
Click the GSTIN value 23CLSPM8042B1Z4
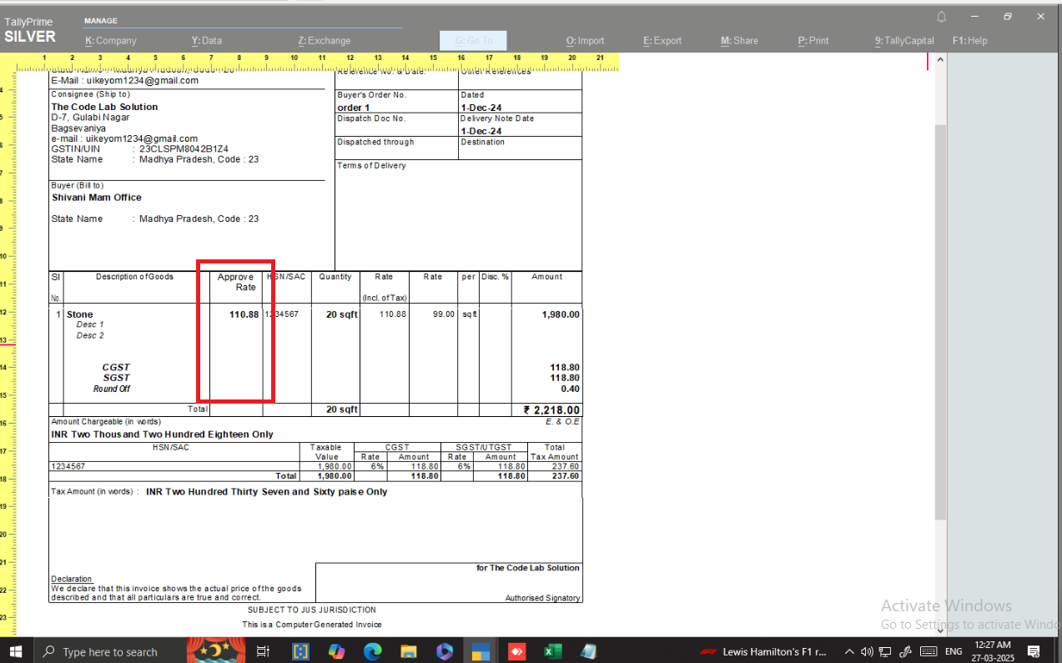[184, 148]
